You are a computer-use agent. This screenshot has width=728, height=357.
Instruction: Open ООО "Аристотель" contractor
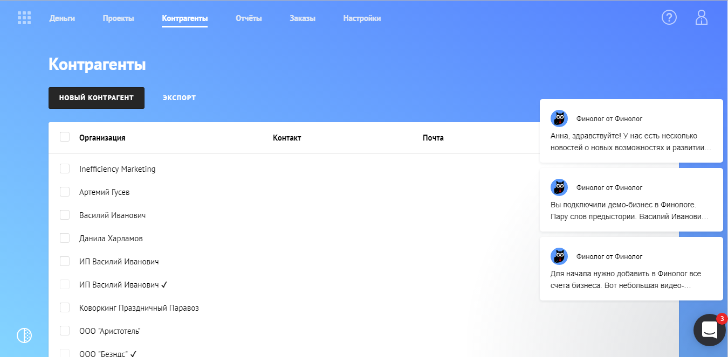tap(110, 331)
